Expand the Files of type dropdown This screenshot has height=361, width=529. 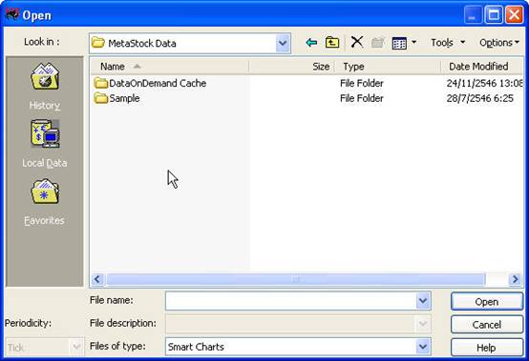tap(423, 347)
